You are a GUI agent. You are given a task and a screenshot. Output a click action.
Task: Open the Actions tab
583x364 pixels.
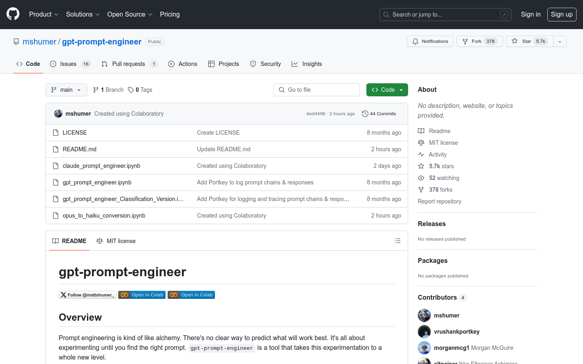click(183, 64)
